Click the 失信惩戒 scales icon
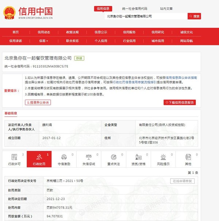Viewport: 219px width, 221px height. click(x=89, y=157)
